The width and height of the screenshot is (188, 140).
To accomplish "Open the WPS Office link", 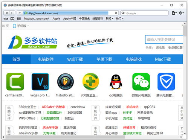I will point(27,118).
